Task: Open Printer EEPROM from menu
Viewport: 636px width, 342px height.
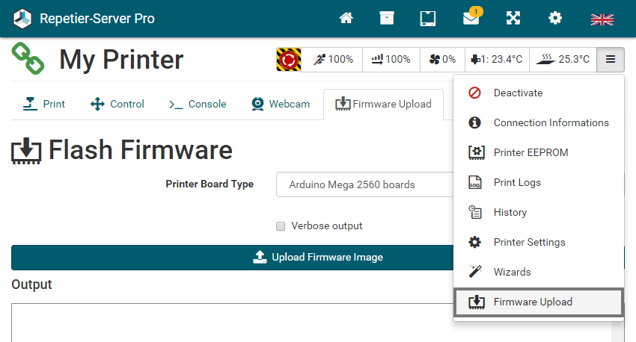Action: point(538,152)
